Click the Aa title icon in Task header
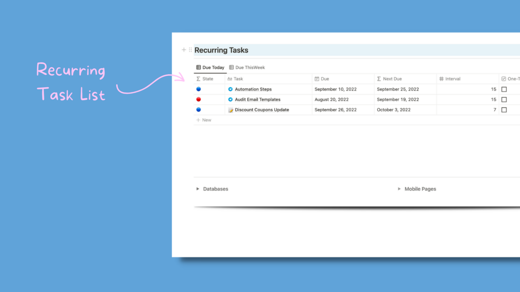520x292 pixels. click(x=230, y=79)
